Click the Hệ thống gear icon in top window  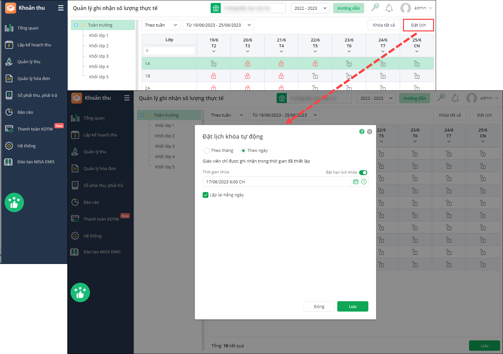pyautogui.click(x=9, y=146)
